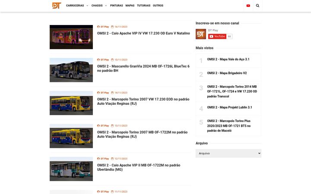Open Marcopolo Torino 2007 VW 17.230 EOD post
The height and width of the screenshot is (194, 311).
point(143,101)
